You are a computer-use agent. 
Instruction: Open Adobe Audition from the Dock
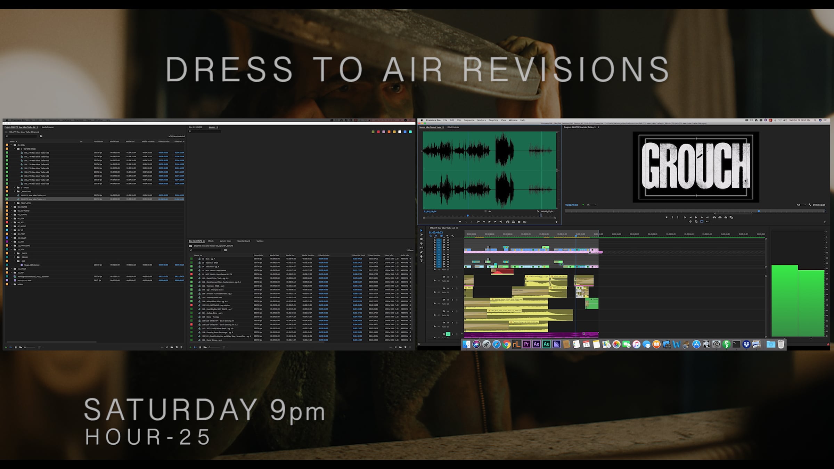(x=546, y=344)
